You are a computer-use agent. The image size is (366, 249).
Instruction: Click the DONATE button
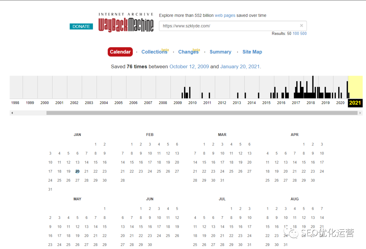click(81, 27)
